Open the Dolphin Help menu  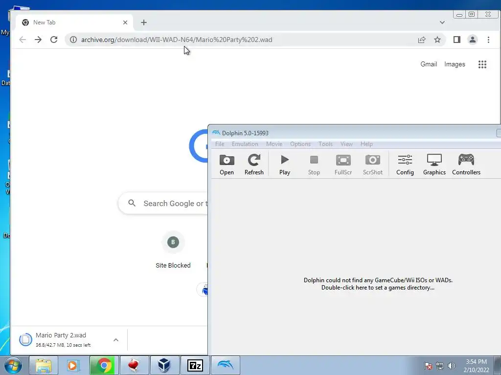coord(366,144)
